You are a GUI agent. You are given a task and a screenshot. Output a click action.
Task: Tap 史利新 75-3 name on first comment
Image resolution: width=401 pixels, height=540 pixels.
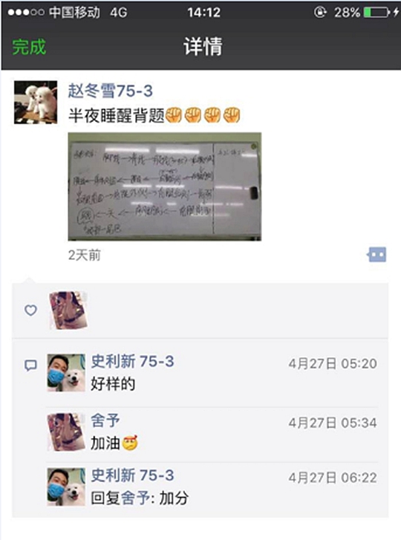[x=132, y=361]
